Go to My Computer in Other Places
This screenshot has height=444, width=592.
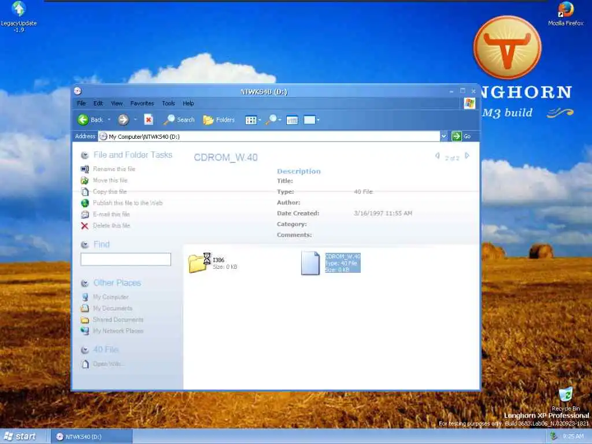click(x=110, y=297)
